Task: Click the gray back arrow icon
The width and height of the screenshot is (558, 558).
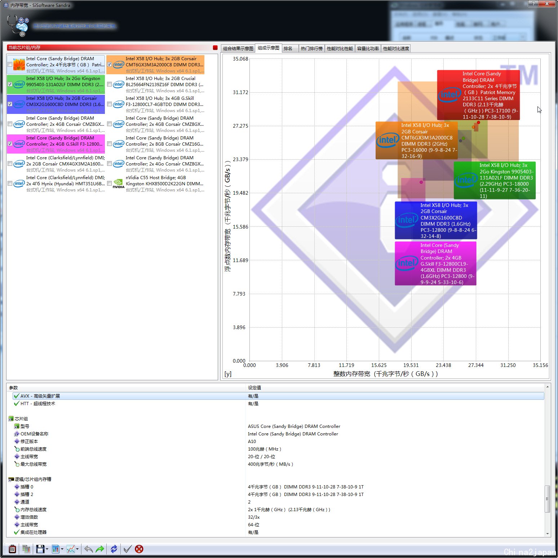Action: pos(88,549)
